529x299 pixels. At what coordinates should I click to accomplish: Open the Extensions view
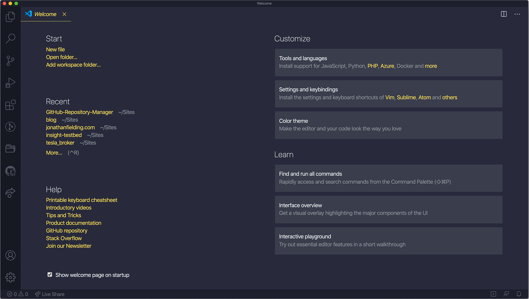pyautogui.click(x=10, y=105)
